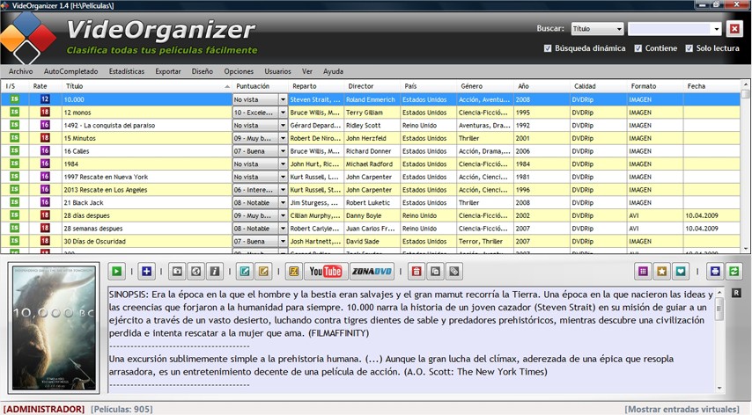752x415 pixels.
Task: Click the green IS icon for 1984
Action: point(14,164)
